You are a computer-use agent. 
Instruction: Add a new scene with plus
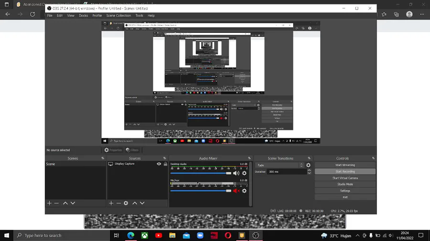(x=49, y=203)
